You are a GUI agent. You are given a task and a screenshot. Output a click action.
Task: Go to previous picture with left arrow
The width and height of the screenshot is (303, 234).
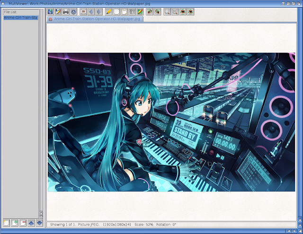[91, 12]
